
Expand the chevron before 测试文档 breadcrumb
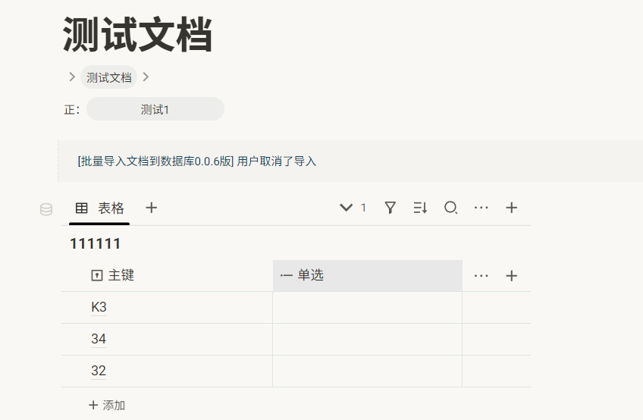click(x=72, y=77)
